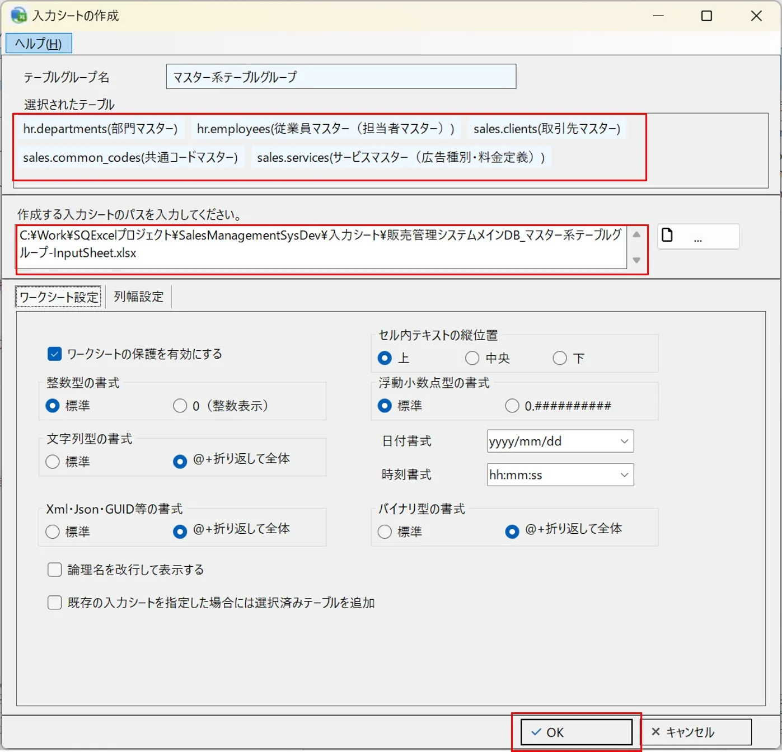782x752 pixels.
Task: Select the sales.common_codes(共通コードマスター) table tag
Action: coord(130,157)
